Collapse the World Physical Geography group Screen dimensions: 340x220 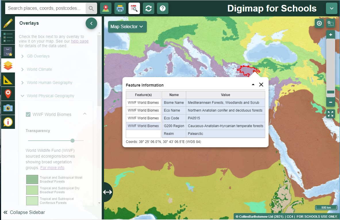pyautogui.click(x=50, y=96)
